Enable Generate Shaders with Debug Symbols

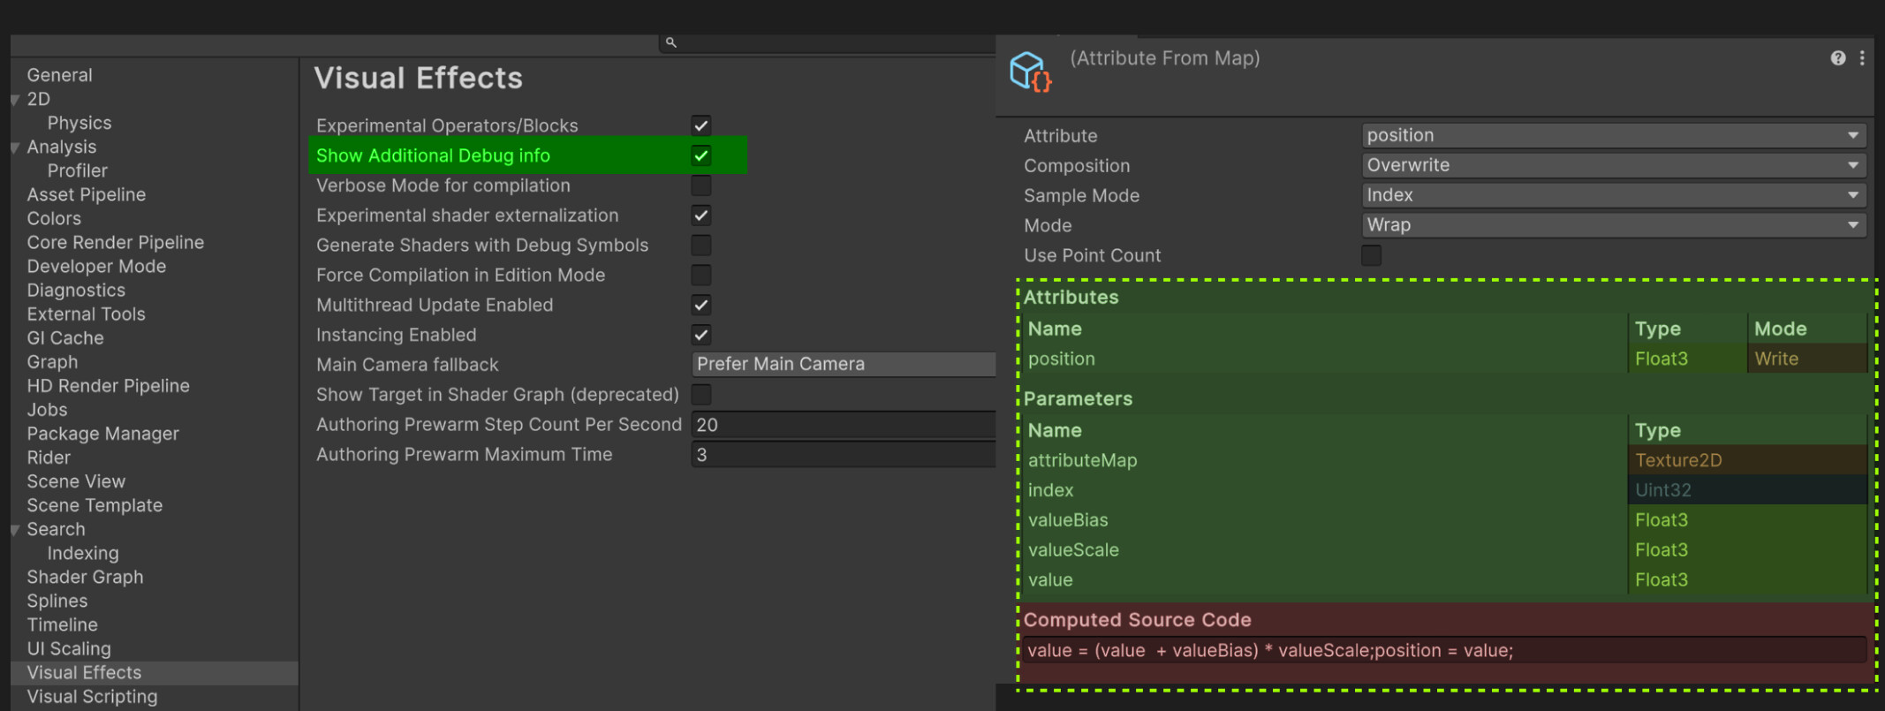coord(701,246)
